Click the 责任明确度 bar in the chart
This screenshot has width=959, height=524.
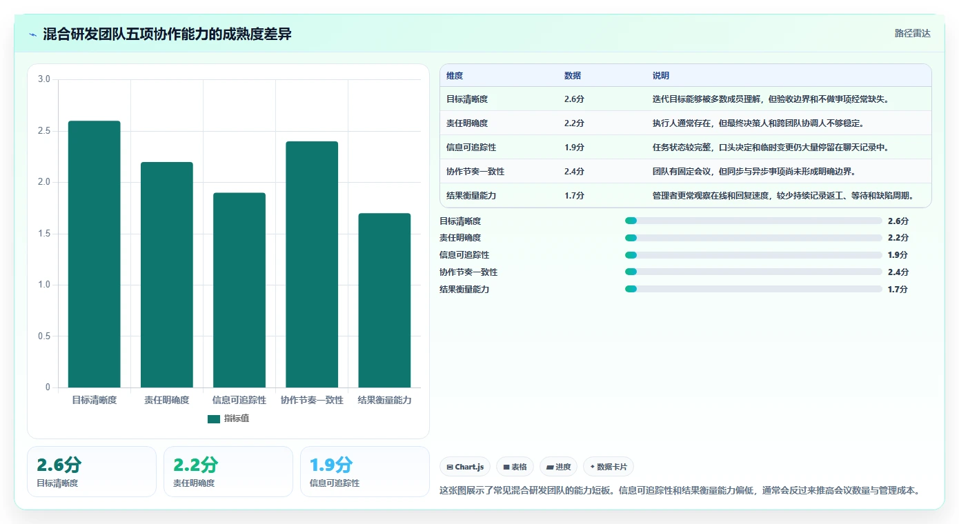click(167, 275)
